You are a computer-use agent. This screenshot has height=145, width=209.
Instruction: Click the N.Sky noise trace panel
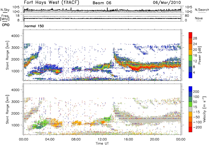coord(102,9)
